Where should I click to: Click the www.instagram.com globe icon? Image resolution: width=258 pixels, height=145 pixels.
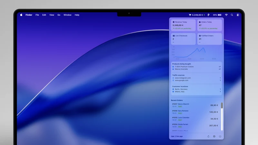(x=173, y=78)
